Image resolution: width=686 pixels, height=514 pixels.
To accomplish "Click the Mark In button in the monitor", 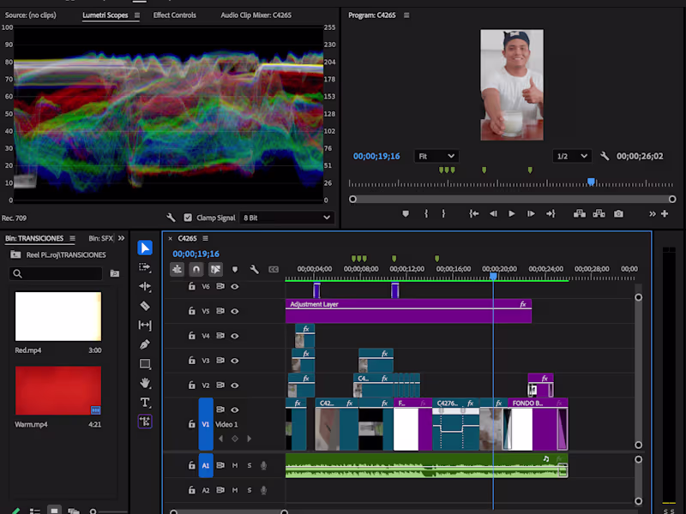I will coord(425,215).
